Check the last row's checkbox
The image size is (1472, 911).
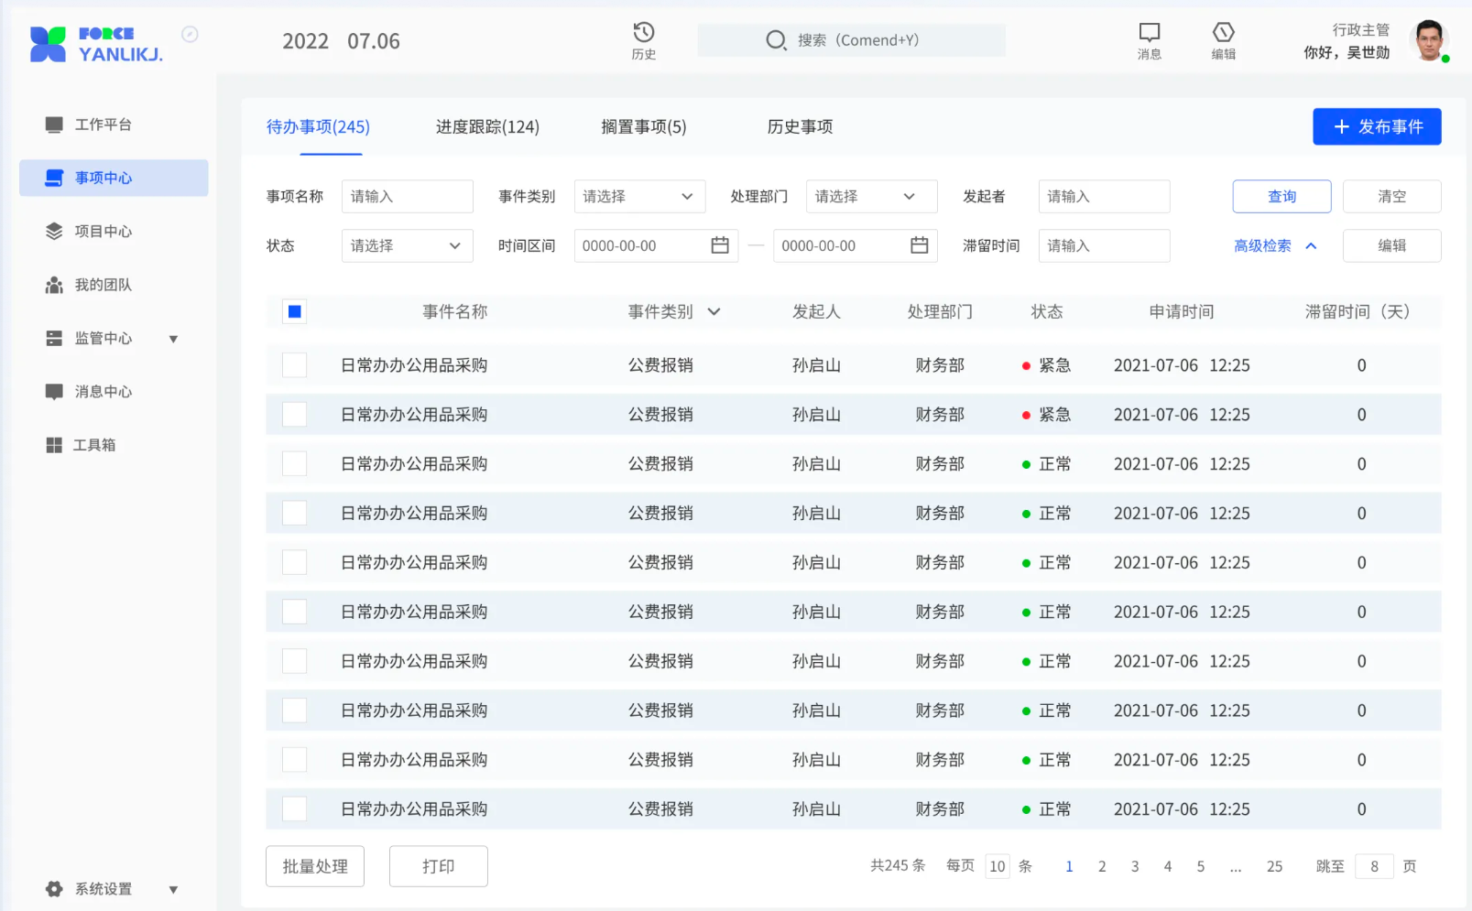pos(295,809)
